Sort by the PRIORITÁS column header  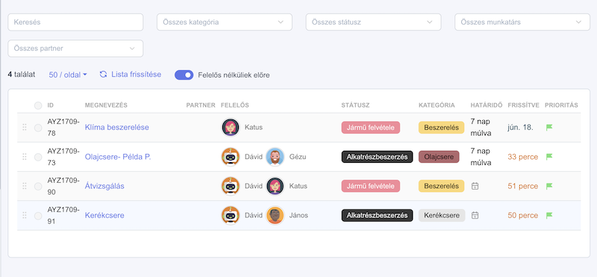point(561,105)
